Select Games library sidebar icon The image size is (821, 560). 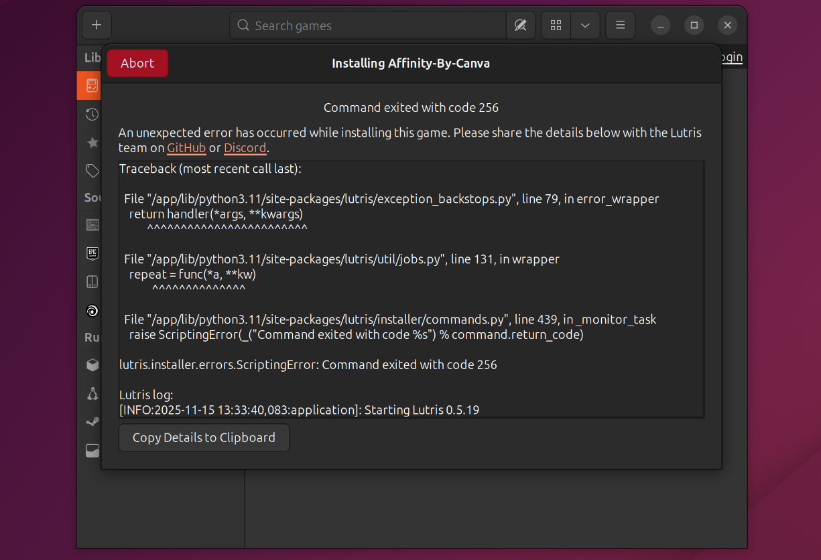click(92, 85)
